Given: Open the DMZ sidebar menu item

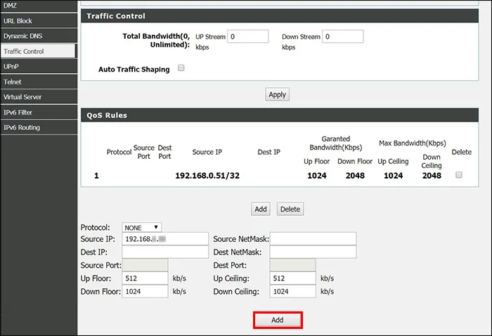Looking at the screenshot, I should tap(39, 6).
